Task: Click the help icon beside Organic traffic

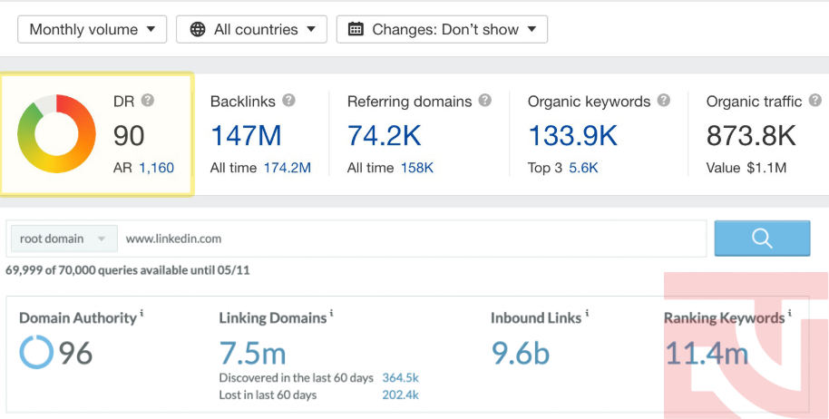Action: click(815, 101)
